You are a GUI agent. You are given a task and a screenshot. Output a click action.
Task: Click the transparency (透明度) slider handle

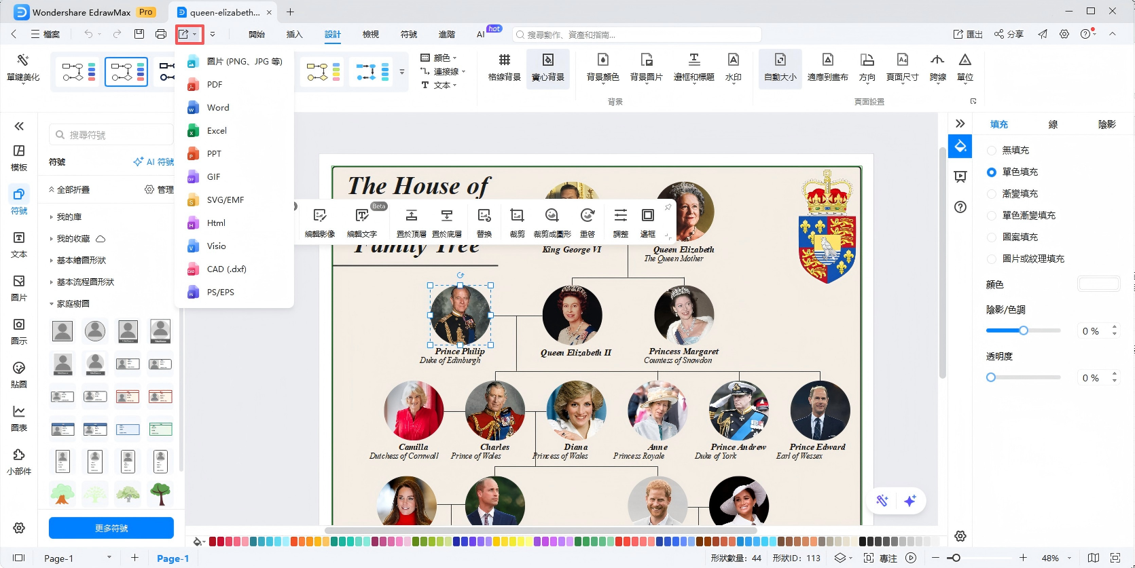[x=991, y=377]
